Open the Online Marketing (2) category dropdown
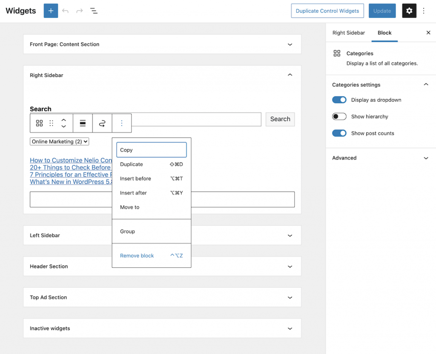The height and width of the screenshot is (354, 436). pos(60,142)
